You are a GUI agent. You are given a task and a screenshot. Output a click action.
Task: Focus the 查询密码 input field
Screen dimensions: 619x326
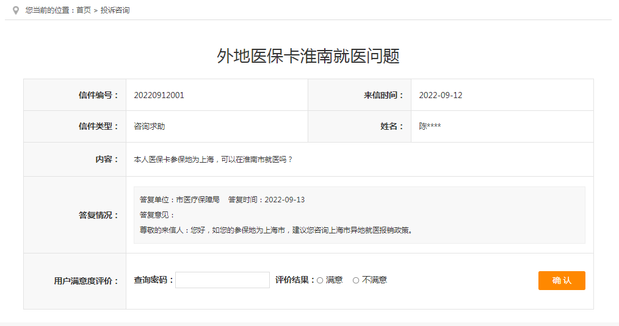[x=222, y=280]
